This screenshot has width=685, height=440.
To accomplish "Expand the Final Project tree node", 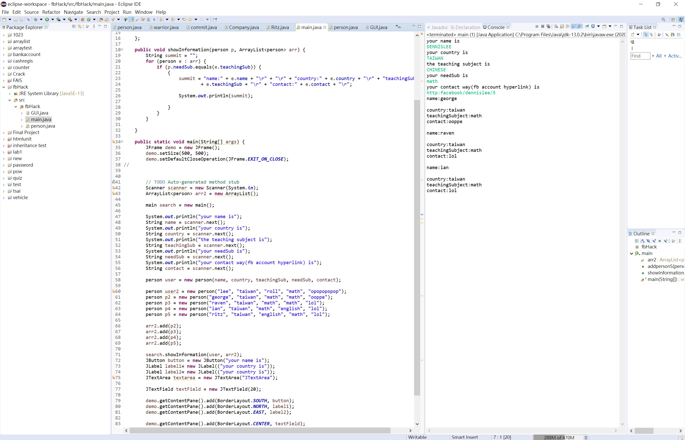I will 4,133.
